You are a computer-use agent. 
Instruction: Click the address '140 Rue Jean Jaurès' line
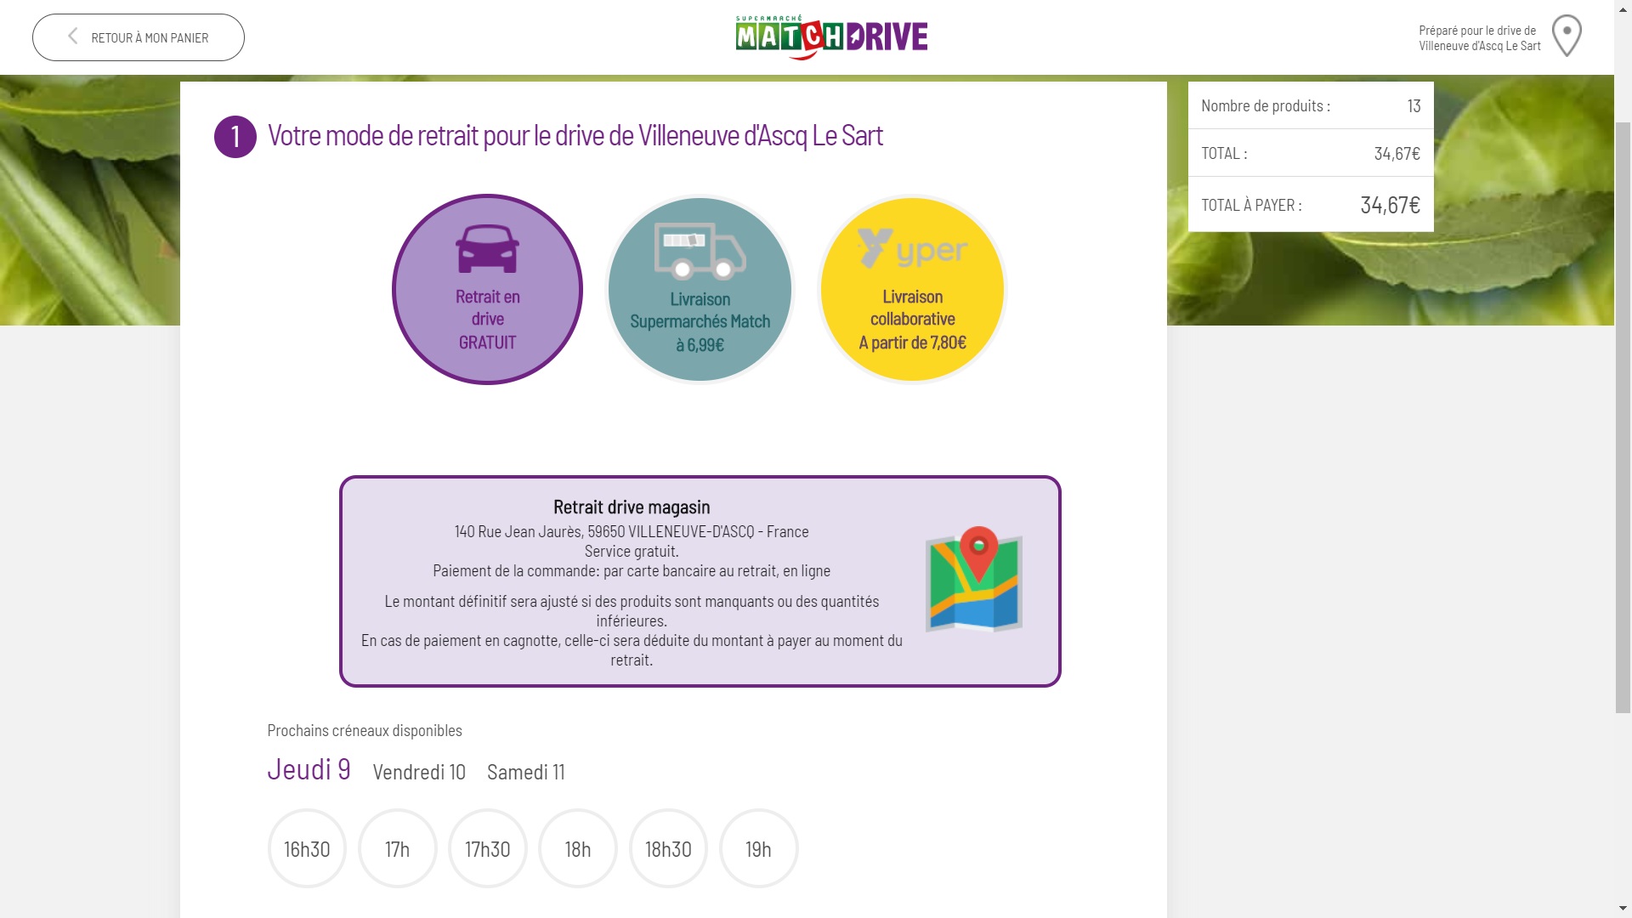point(632,532)
